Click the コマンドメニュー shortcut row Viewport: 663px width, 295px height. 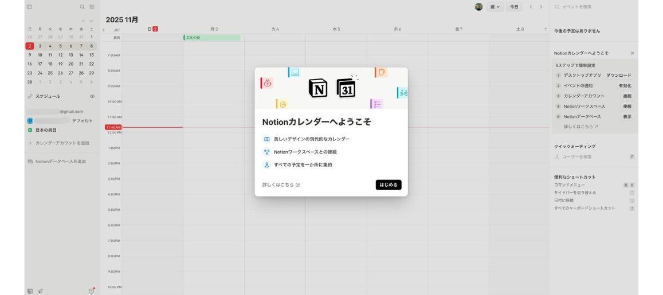coord(594,185)
